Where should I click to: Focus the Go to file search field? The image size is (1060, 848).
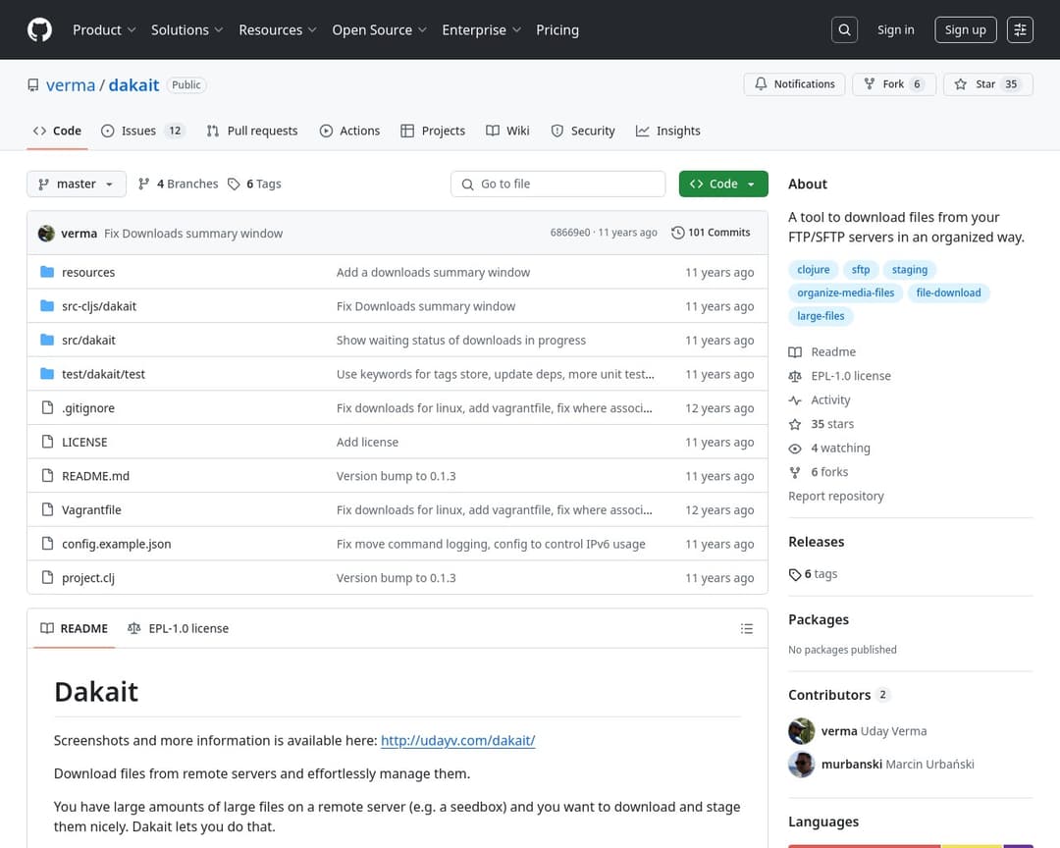click(557, 184)
